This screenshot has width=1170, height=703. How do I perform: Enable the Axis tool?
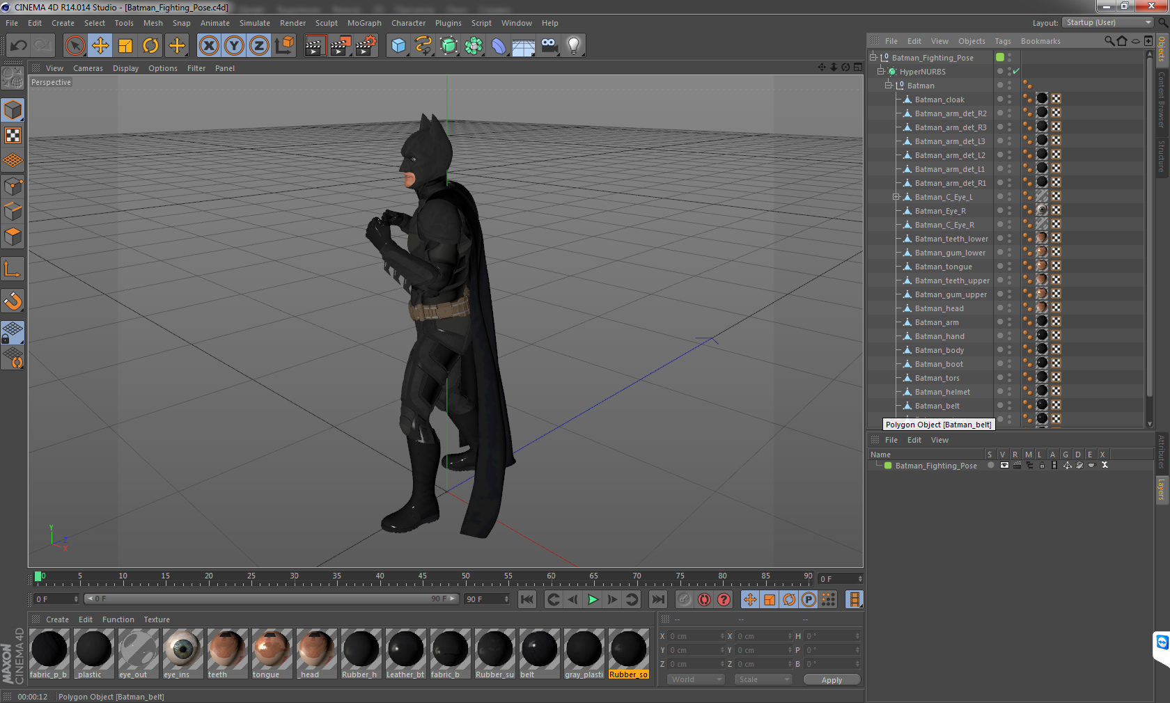pyautogui.click(x=13, y=269)
